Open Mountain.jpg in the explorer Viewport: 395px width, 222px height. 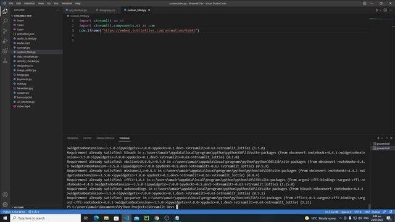point(25,88)
